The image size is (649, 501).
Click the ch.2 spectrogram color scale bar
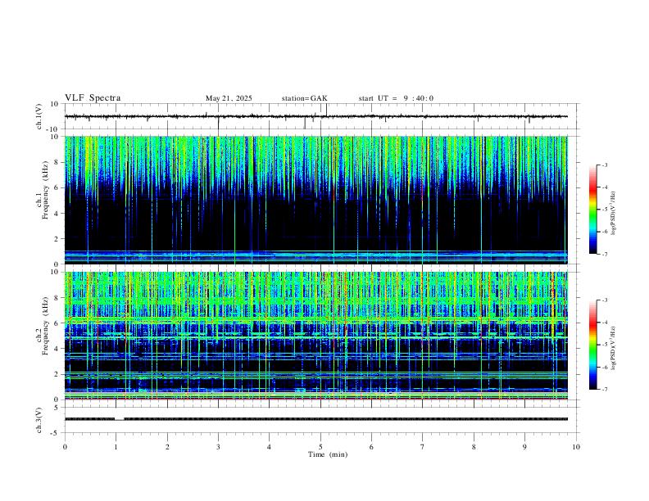tap(592, 345)
